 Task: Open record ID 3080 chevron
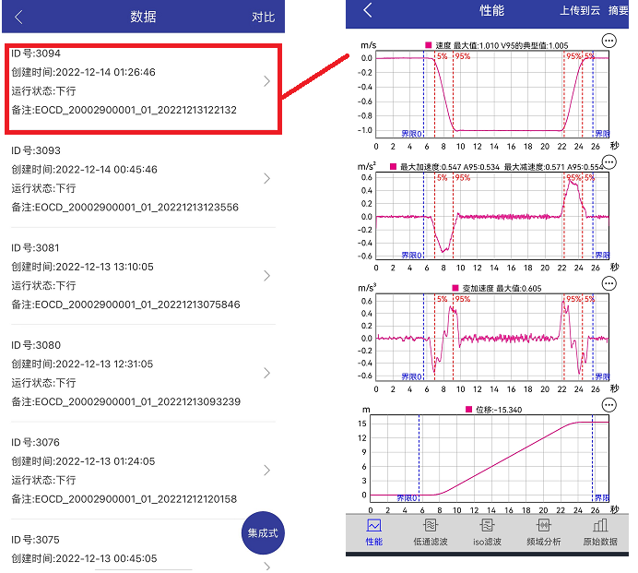(267, 373)
